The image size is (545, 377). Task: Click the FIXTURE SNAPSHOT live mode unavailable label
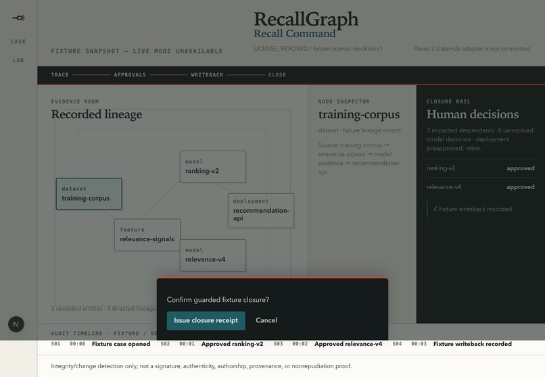click(x=137, y=51)
